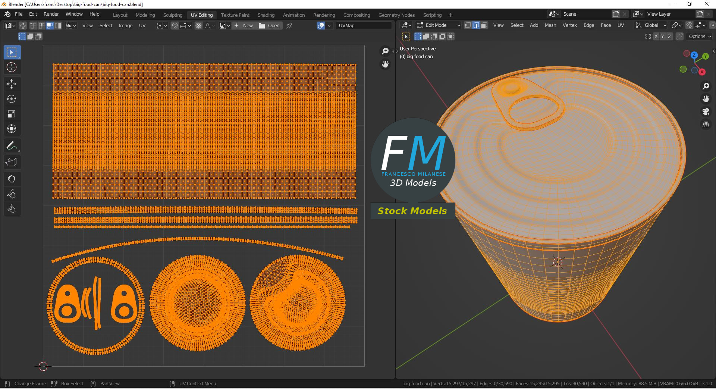Enable face select mode in 3D viewport
Image resolution: width=716 pixels, height=389 pixels.
coord(484,25)
